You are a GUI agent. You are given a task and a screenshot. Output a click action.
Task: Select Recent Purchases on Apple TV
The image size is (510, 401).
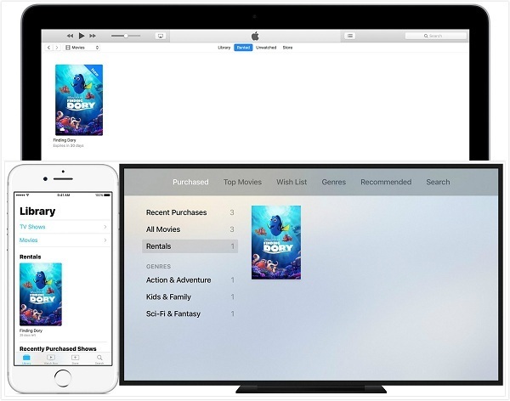click(190, 212)
